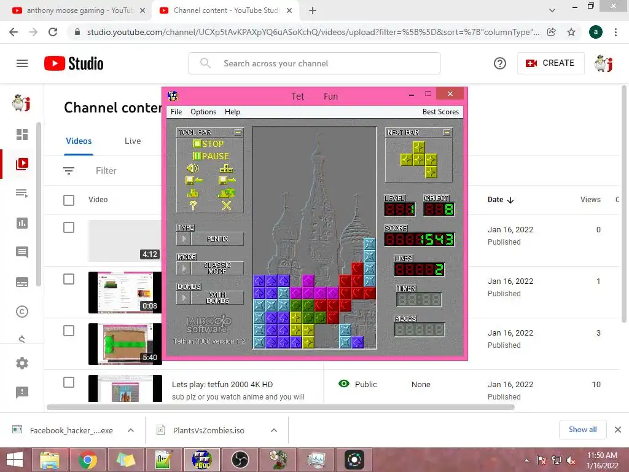Click horizontal scrollbar below video list

pyautogui.click(x=280, y=407)
